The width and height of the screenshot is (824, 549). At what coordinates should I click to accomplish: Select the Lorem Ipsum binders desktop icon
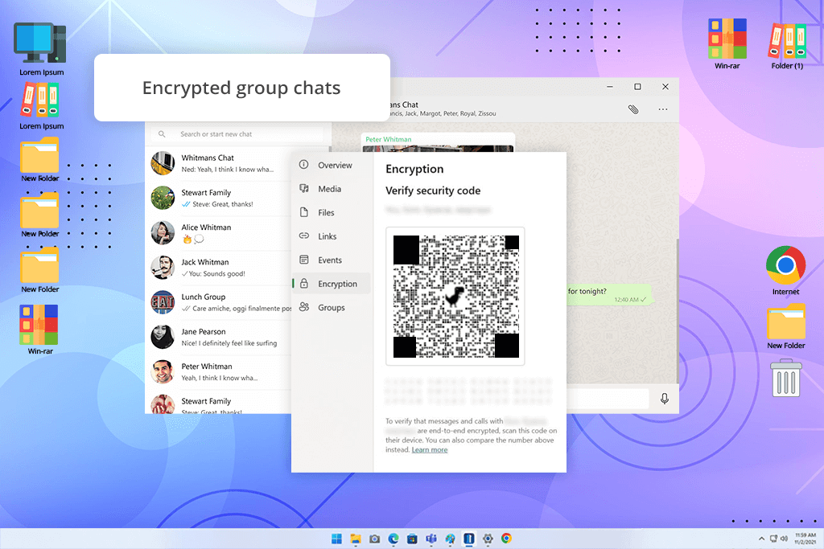pyautogui.click(x=41, y=106)
